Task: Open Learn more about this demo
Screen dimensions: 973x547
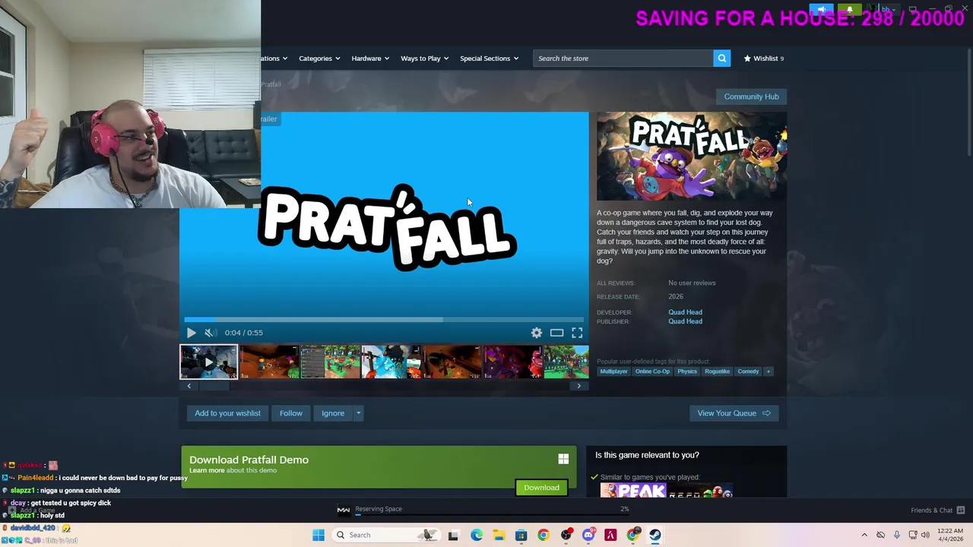Action: point(207,470)
